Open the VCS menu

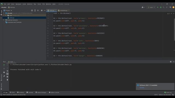[43, 4]
